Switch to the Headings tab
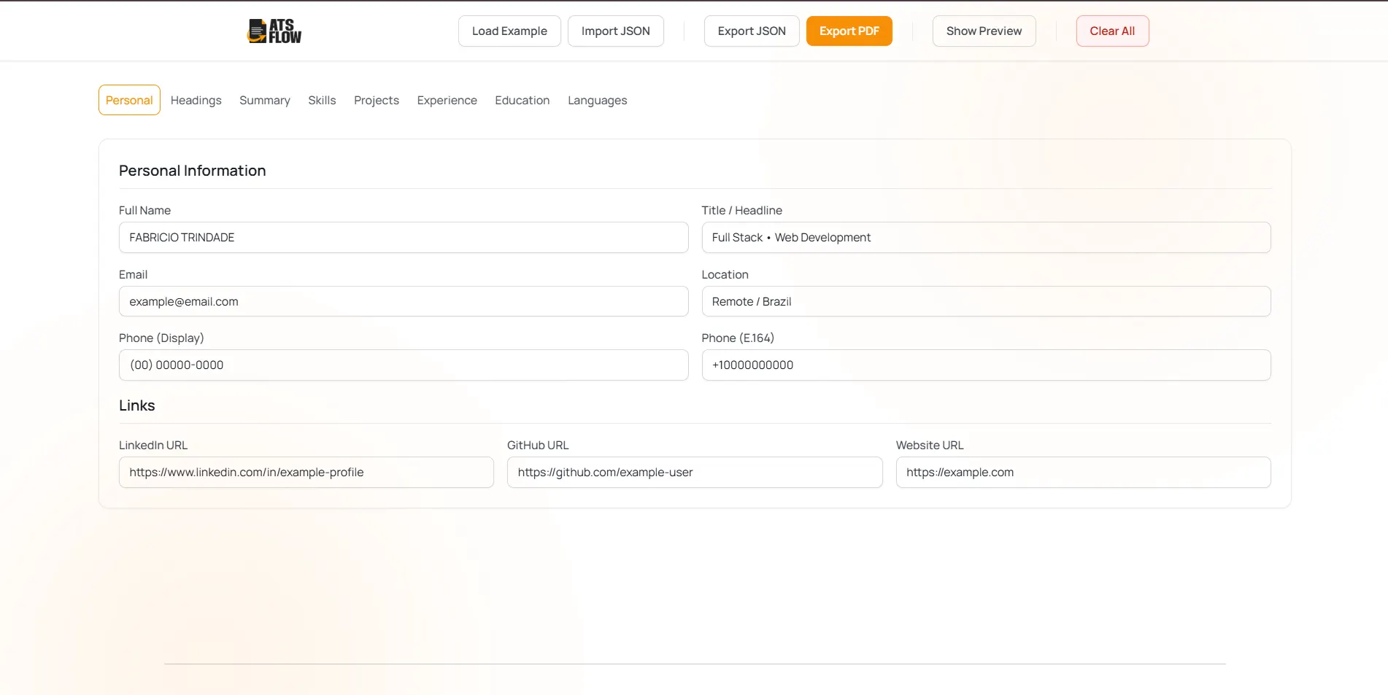The height and width of the screenshot is (695, 1388). (196, 101)
